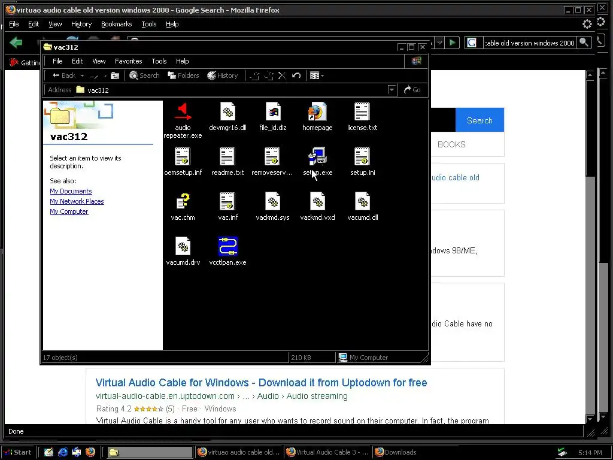The width and height of the screenshot is (613, 460).
Task: Click the Firefox search box text field
Action: tap(529, 43)
